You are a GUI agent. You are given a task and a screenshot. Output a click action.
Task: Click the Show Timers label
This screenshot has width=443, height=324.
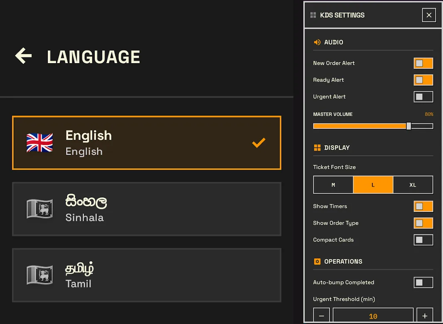[x=330, y=206]
